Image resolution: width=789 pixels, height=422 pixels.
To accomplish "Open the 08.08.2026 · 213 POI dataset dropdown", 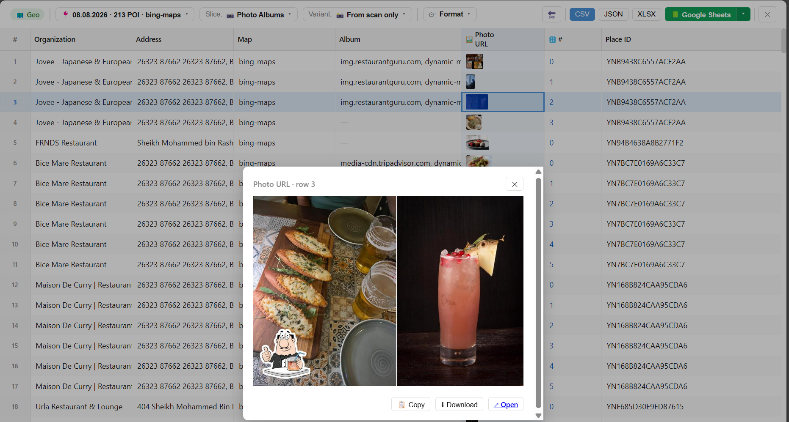I will (x=125, y=15).
